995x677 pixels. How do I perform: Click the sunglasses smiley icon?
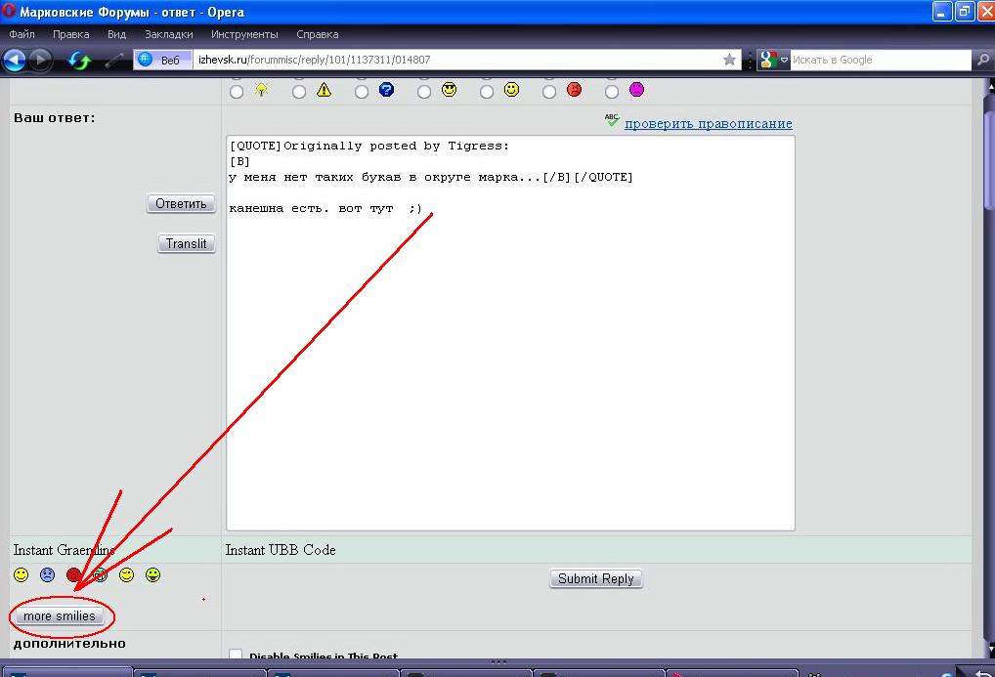point(450,90)
